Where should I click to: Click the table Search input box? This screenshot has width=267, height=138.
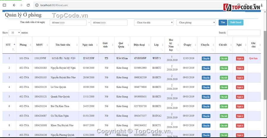click(x=244, y=33)
